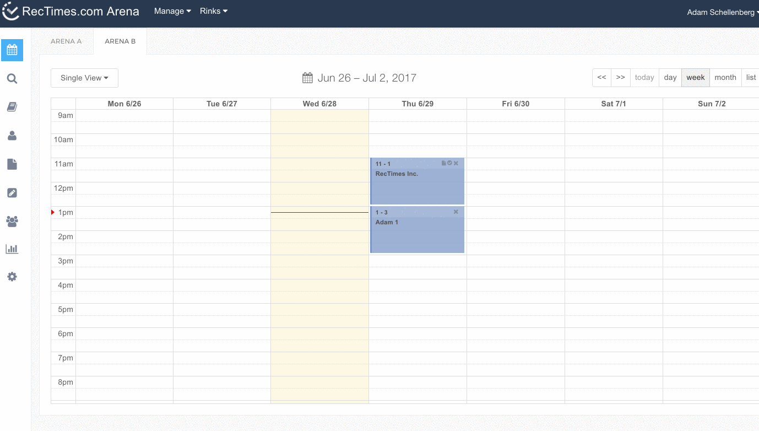
Task: Switch to the day calendar view
Action: pyautogui.click(x=670, y=78)
